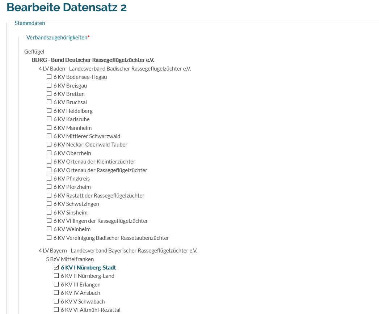Viewport: 379px width, 314px height.
Task: Tick 6 KV Sinsheim checkbox
Action: tap(49, 212)
